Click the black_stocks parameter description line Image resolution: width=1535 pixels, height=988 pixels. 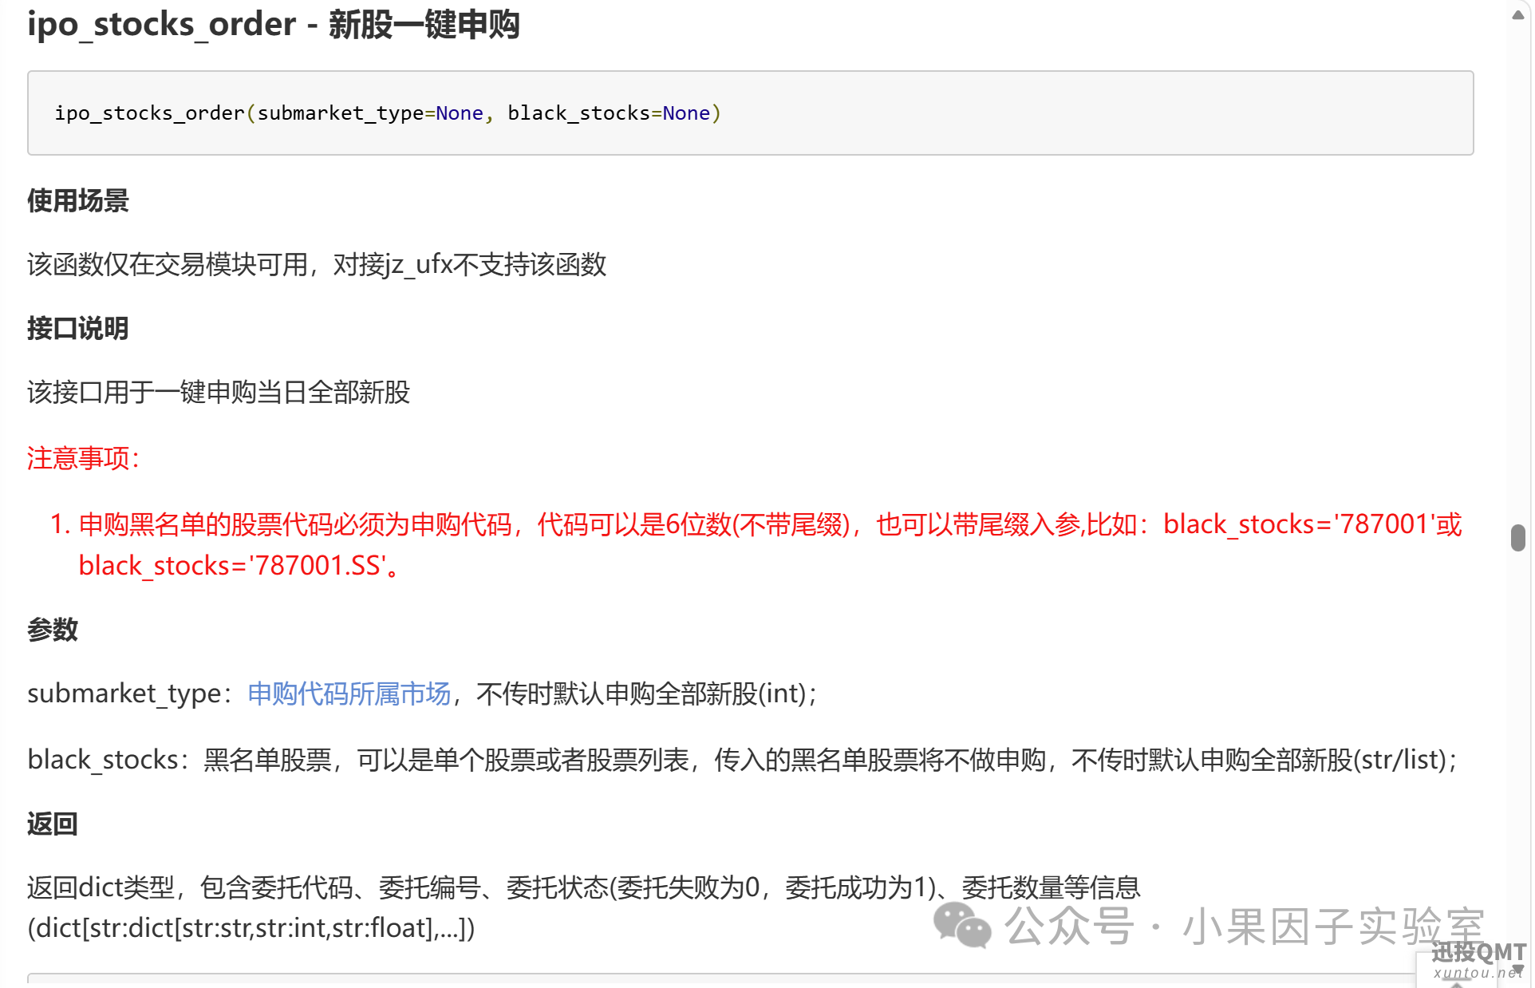click(x=744, y=760)
